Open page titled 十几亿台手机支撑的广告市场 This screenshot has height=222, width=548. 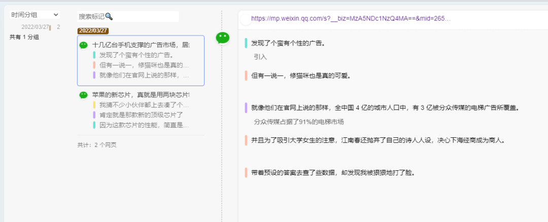[141, 45]
